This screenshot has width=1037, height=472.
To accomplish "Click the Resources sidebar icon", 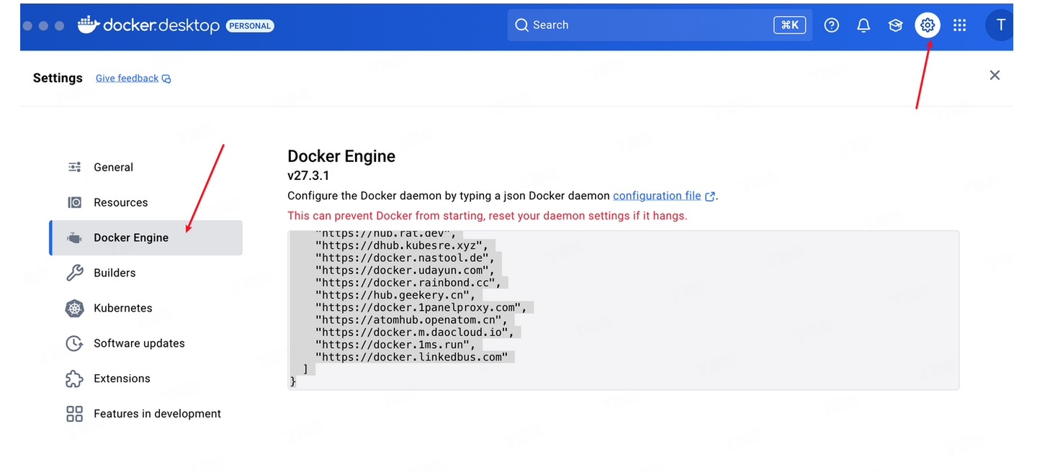I will tap(74, 202).
